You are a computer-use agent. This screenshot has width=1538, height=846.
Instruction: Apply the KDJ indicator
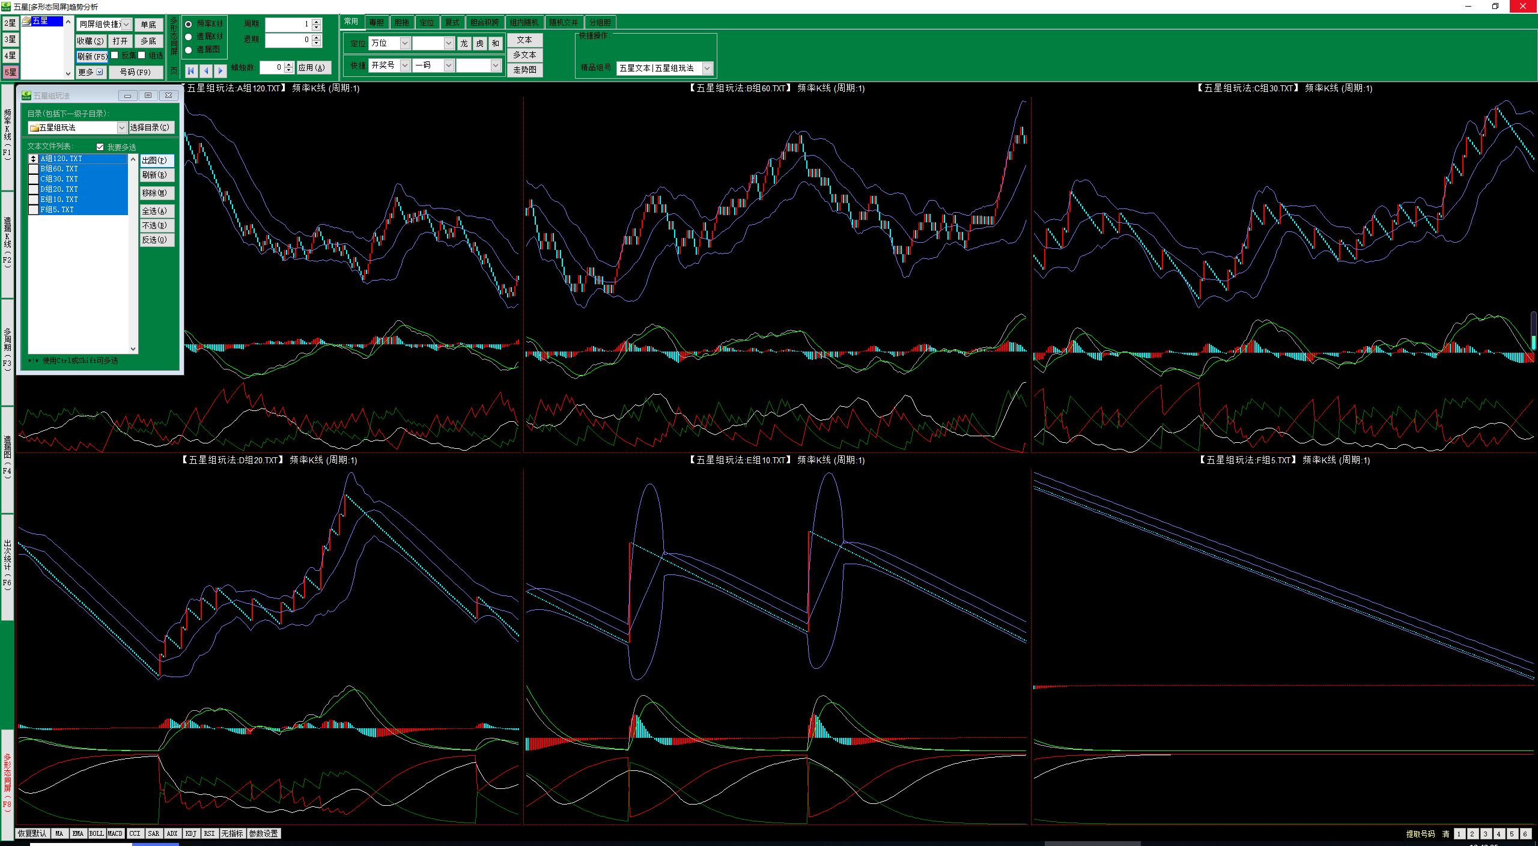[191, 833]
